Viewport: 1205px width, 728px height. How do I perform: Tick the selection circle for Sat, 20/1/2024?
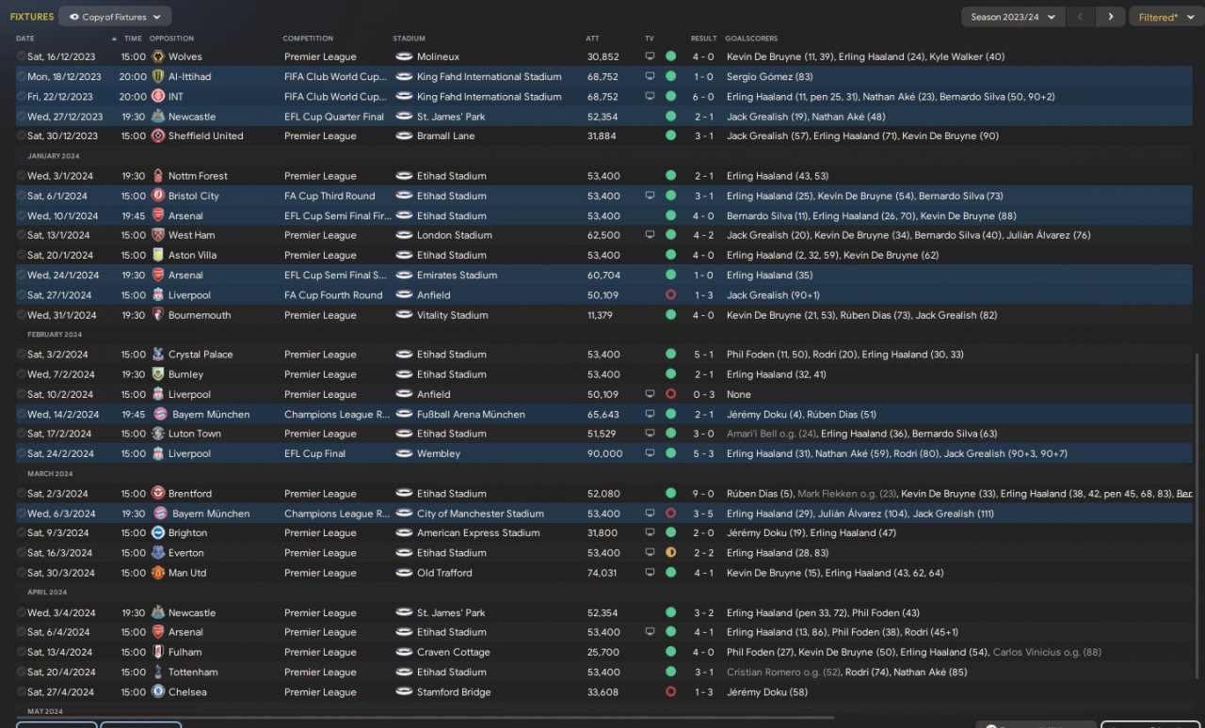pos(21,255)
